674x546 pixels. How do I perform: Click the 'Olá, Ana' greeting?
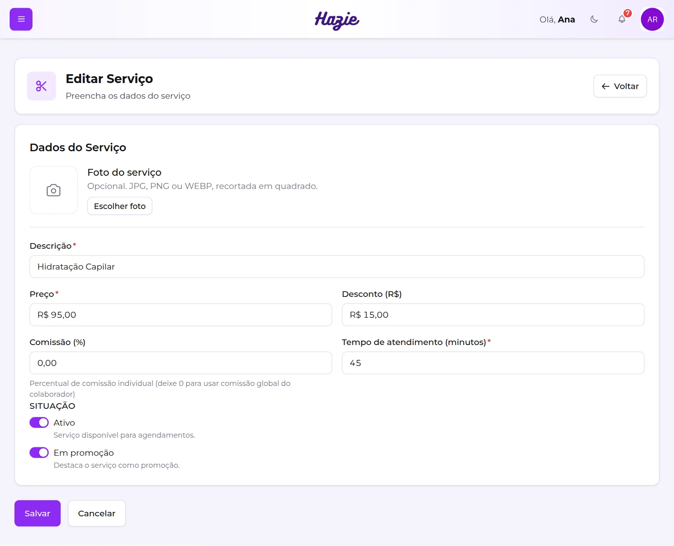click(557, 20)
